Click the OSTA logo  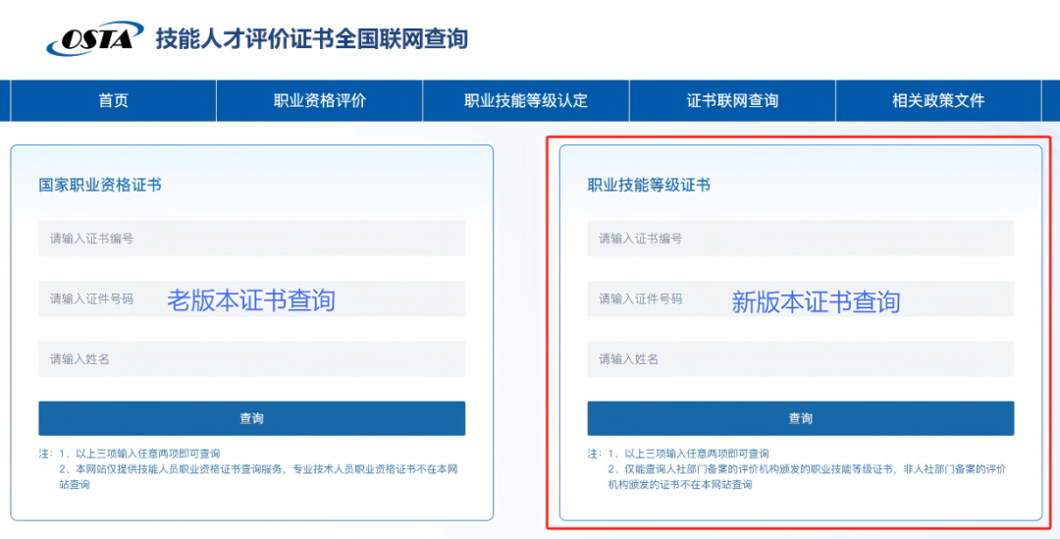(94, 39)
